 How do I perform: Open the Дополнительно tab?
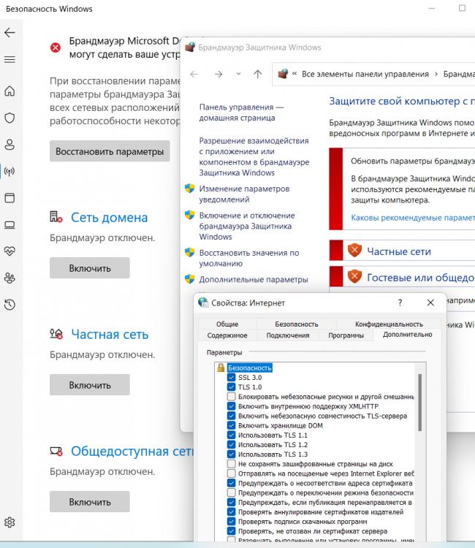[x=407, y=335]
